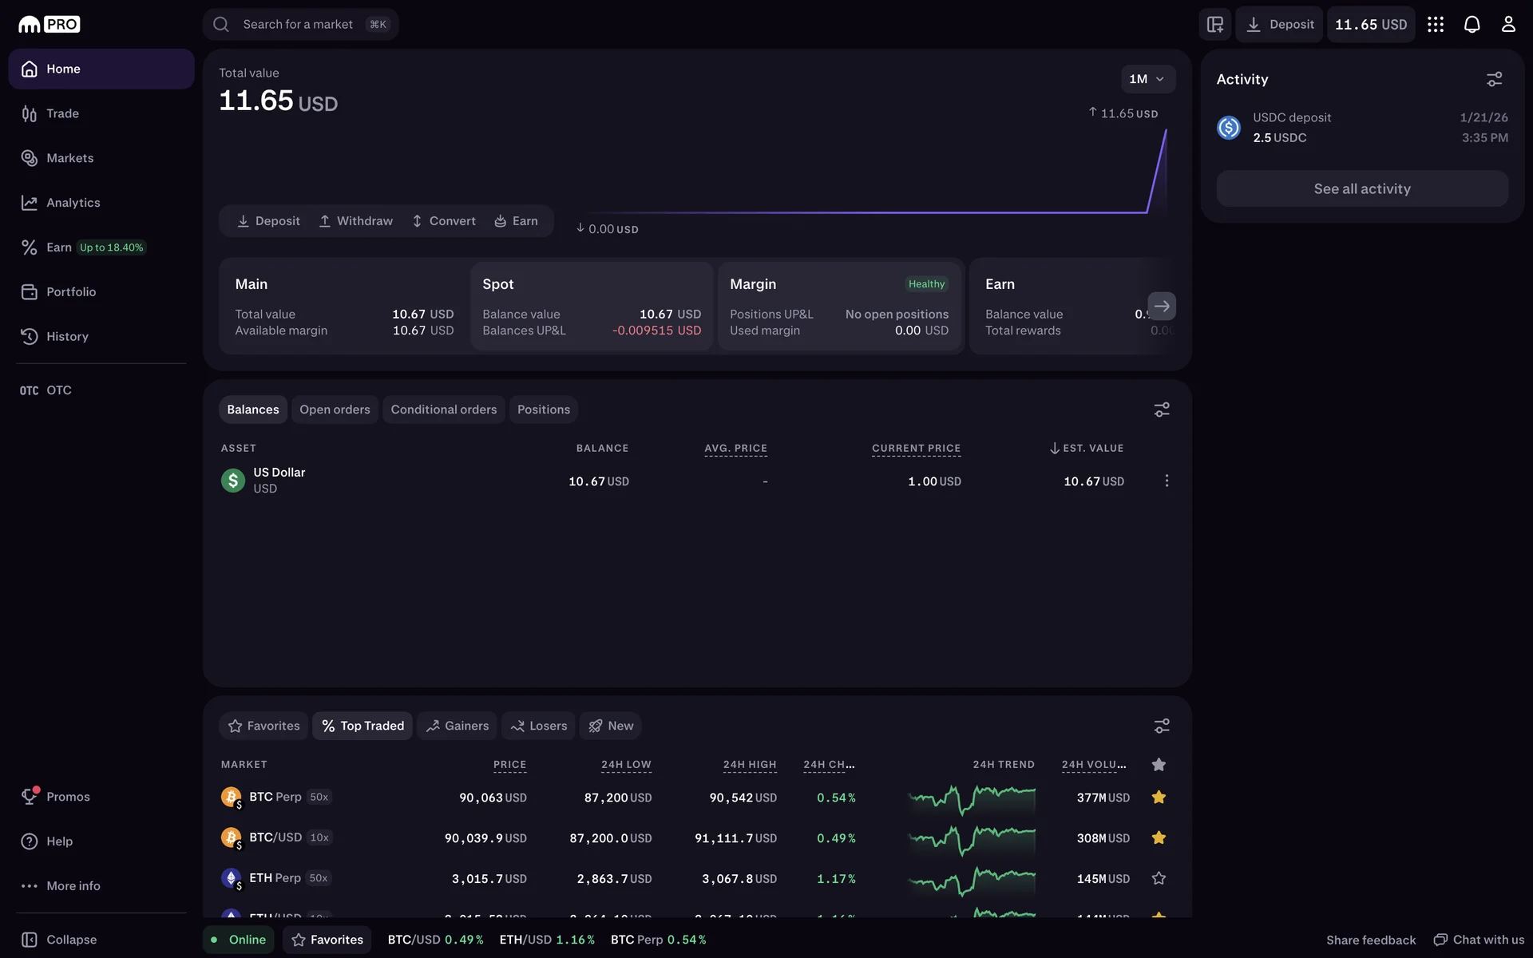Expand the More info sidebar menu
The image size is (1533, 958).
pyautogui.click(x=73, y=885)
